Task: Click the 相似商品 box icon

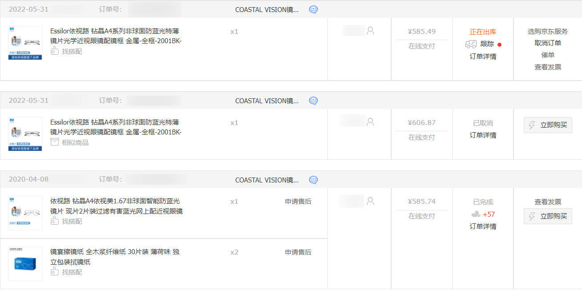Action: (x=55, y=142)
